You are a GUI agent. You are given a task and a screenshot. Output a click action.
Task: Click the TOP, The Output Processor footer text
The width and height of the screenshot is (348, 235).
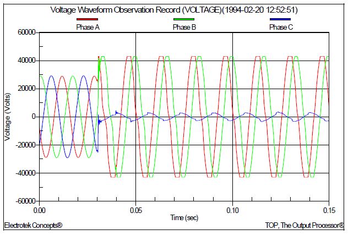(x=302, y=226)
